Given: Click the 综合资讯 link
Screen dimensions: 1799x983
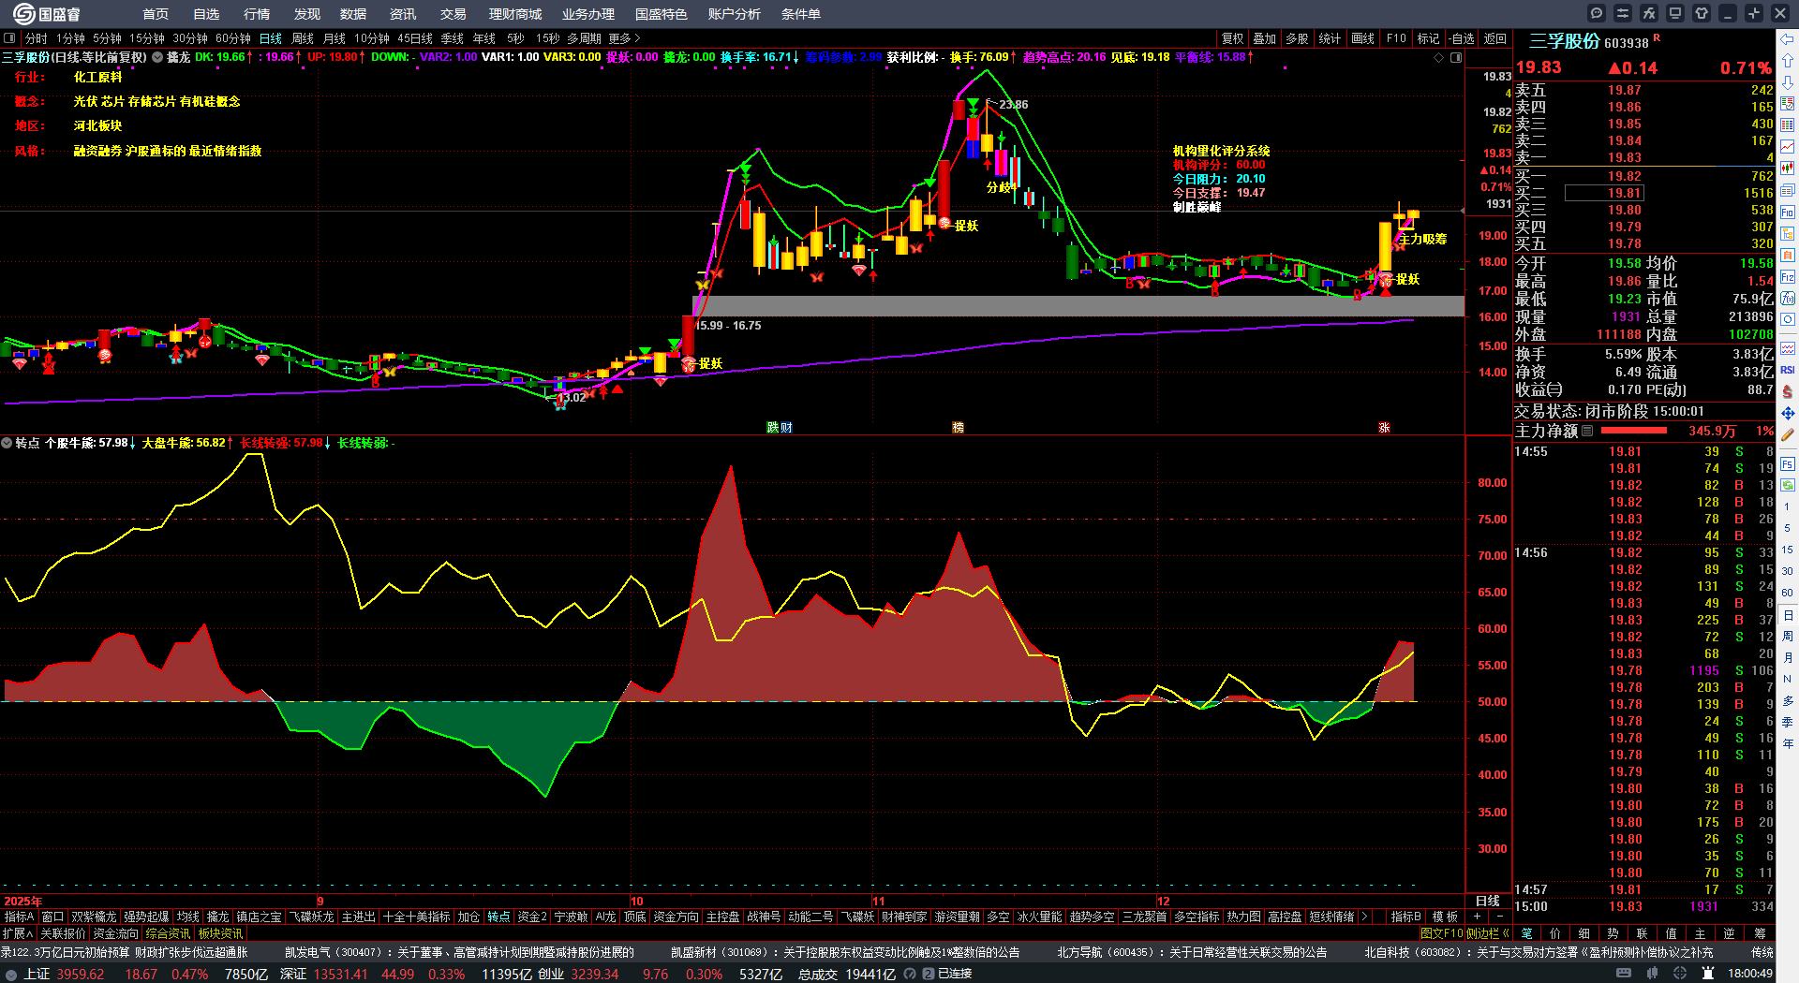Looking at the screenshot, I should pyautogui.click(x=168, y=933).
